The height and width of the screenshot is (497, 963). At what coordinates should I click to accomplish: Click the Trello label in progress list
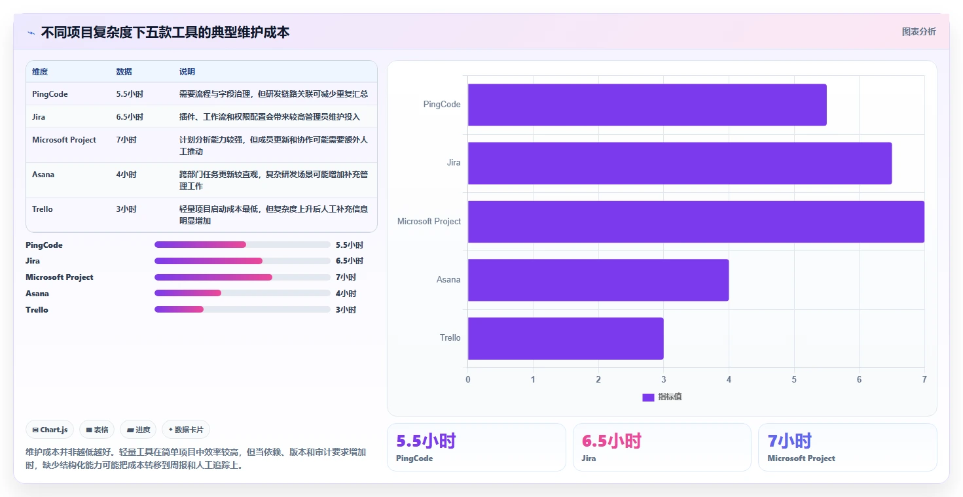click(37, 310)
